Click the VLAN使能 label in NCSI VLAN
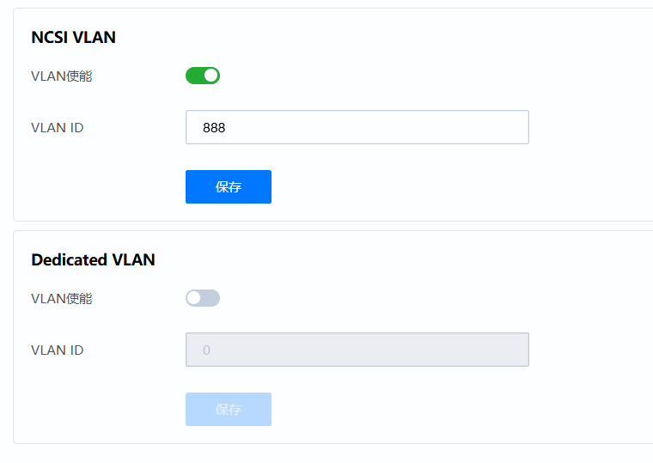This screenshot has height=463, width=653. tap(61, 76)
